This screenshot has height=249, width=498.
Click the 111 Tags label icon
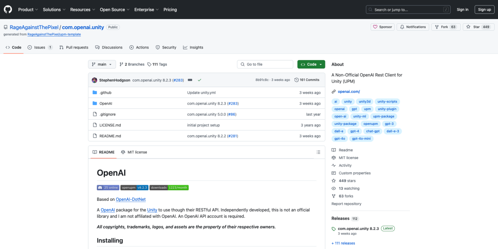point(149,64)
